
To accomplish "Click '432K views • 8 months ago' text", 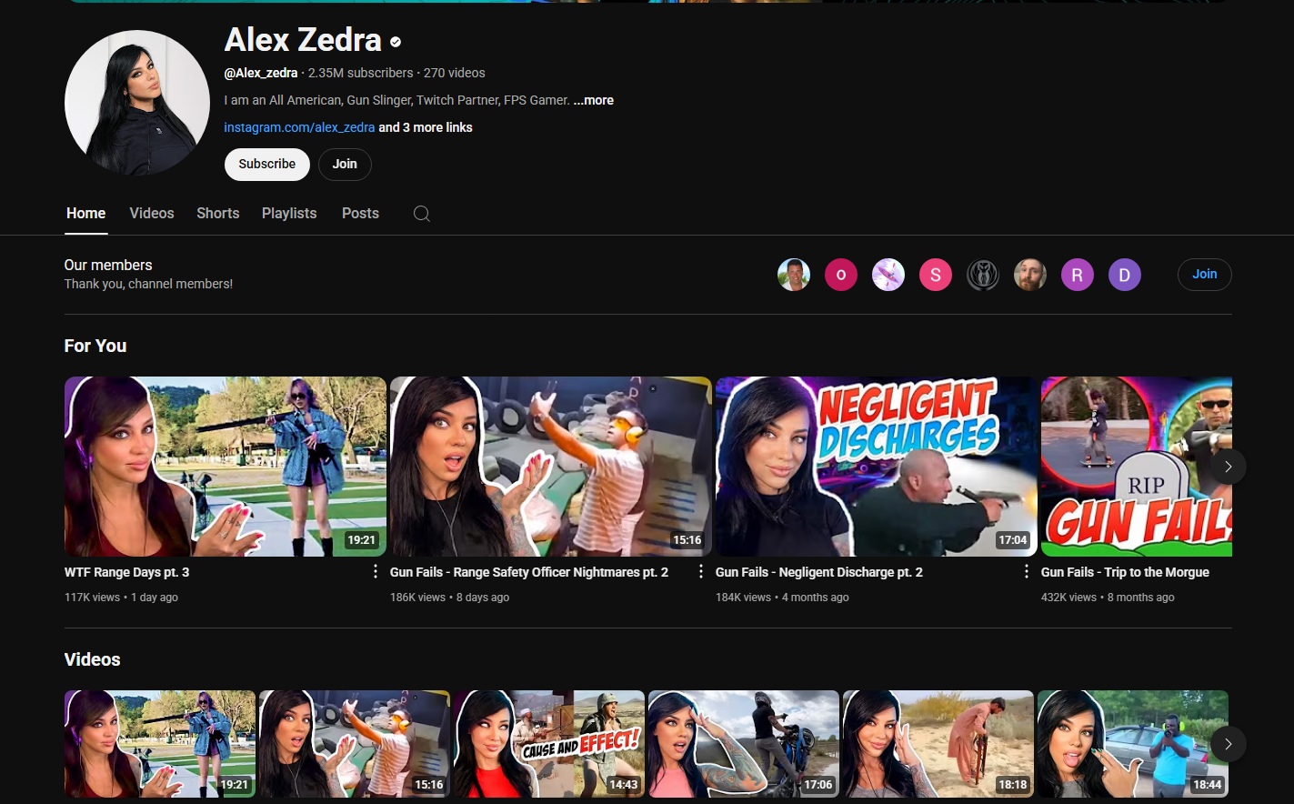I will click(1108, 598).
